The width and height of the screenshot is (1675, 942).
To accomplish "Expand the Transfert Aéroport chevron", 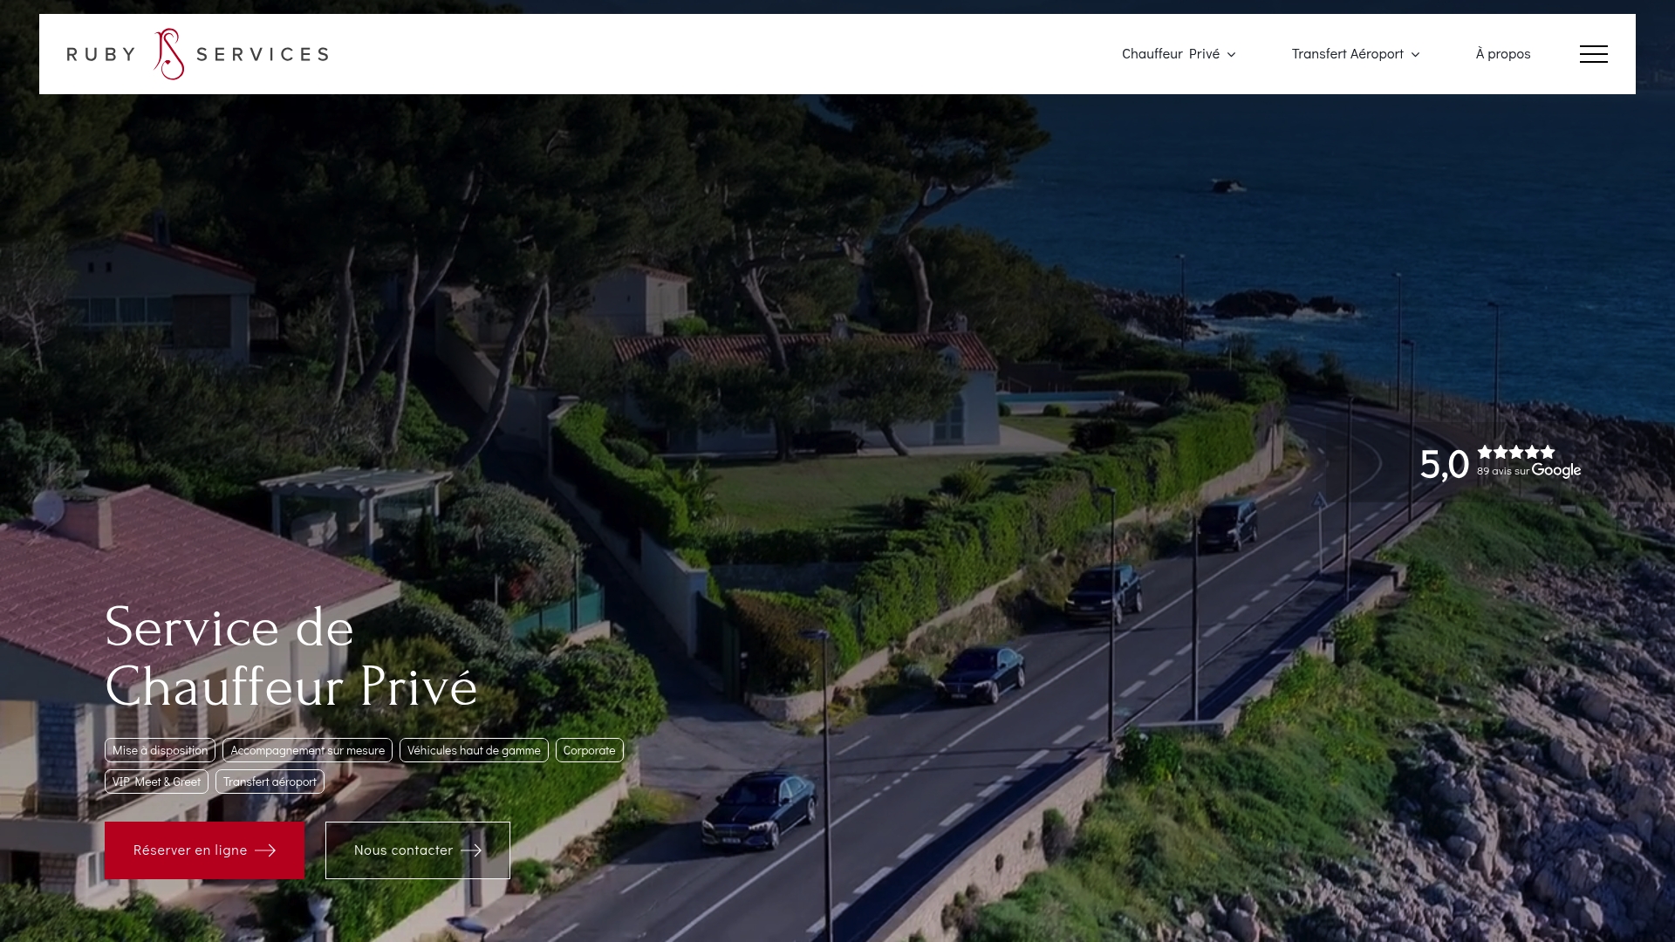I will 1415,55.
